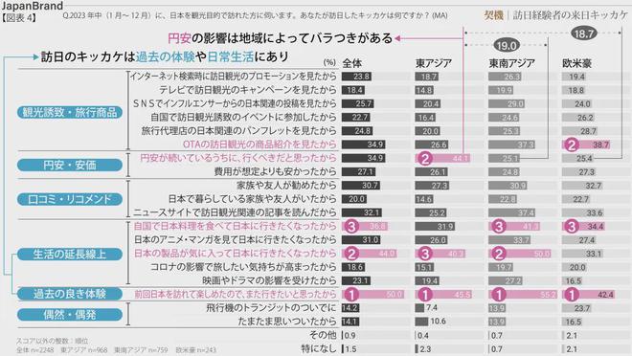Click the 偶然・偶発 category label
Screen dimensions: 632x356
pos(70,315)
